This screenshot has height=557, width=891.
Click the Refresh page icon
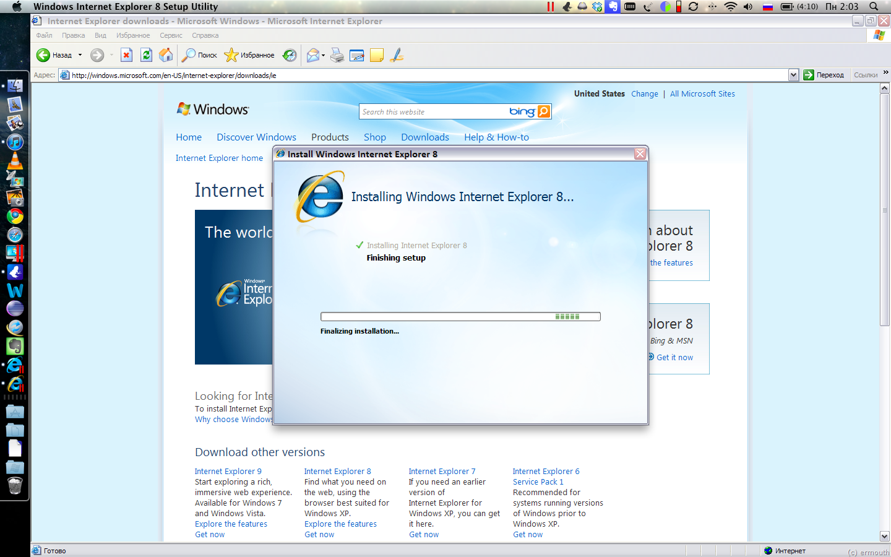tap(146, 55)
